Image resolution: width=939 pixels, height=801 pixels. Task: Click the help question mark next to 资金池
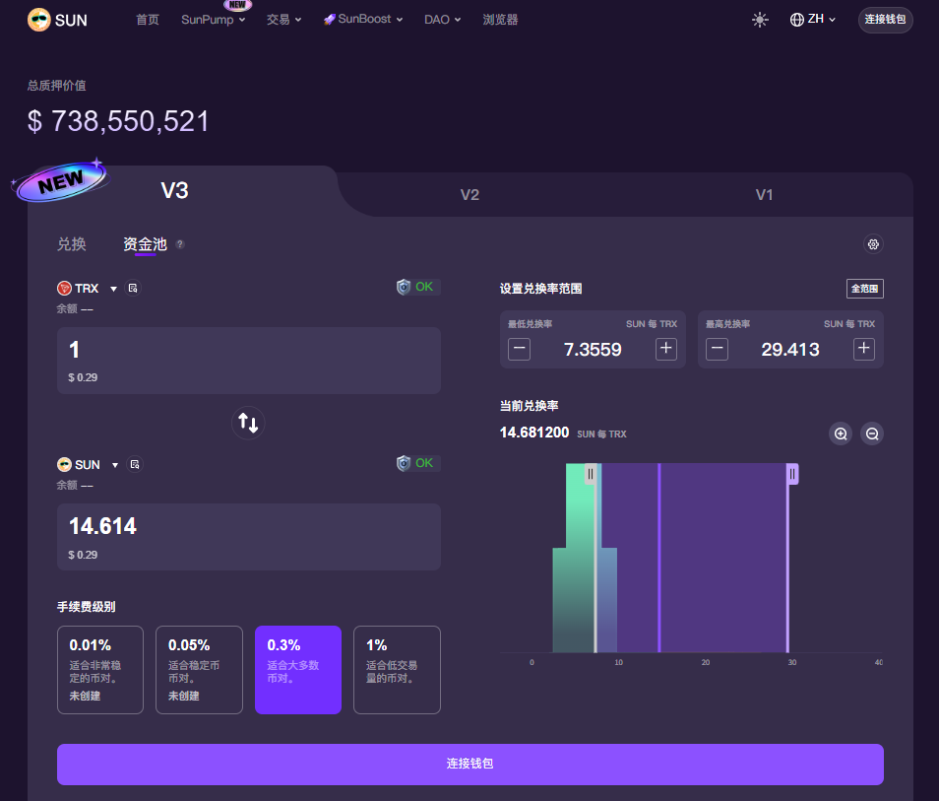pyautogui.click(x=180, y=244)
